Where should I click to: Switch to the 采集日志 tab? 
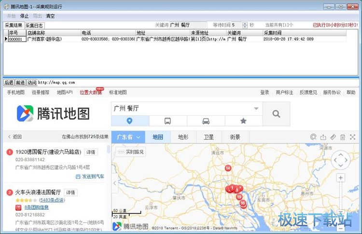point(34,26)
